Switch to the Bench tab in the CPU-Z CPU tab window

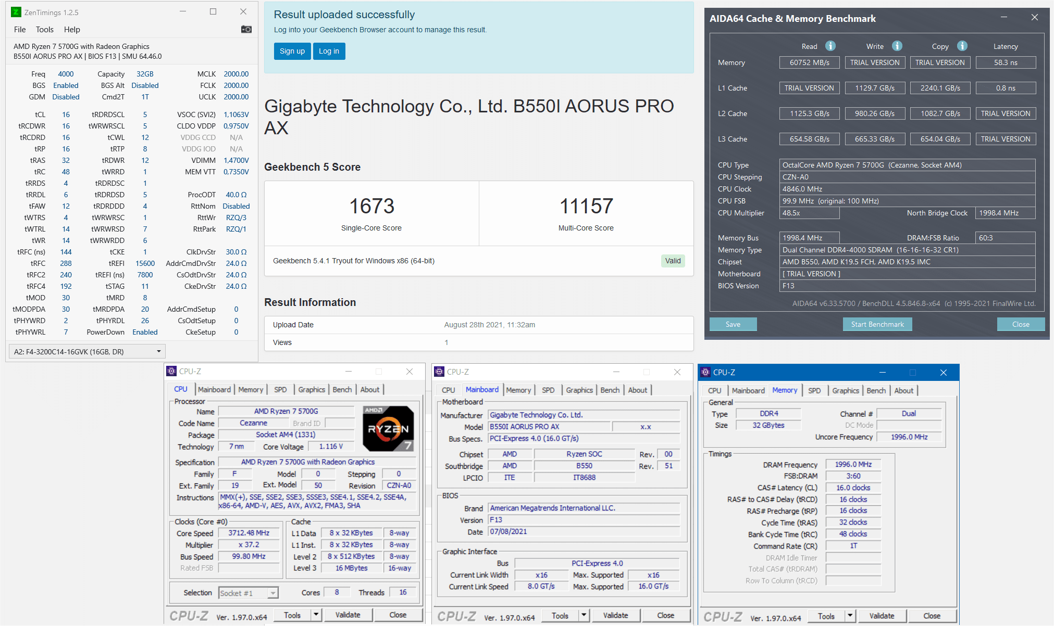(x=342, y=389)
